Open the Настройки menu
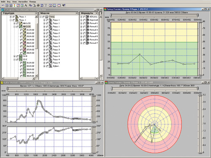211x158 pixels. (23, 2)
